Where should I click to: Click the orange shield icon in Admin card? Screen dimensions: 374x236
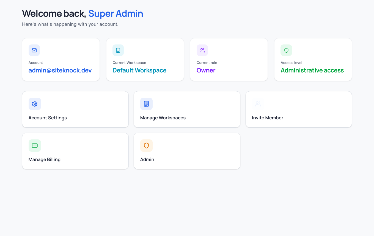[x=146, y=145]
